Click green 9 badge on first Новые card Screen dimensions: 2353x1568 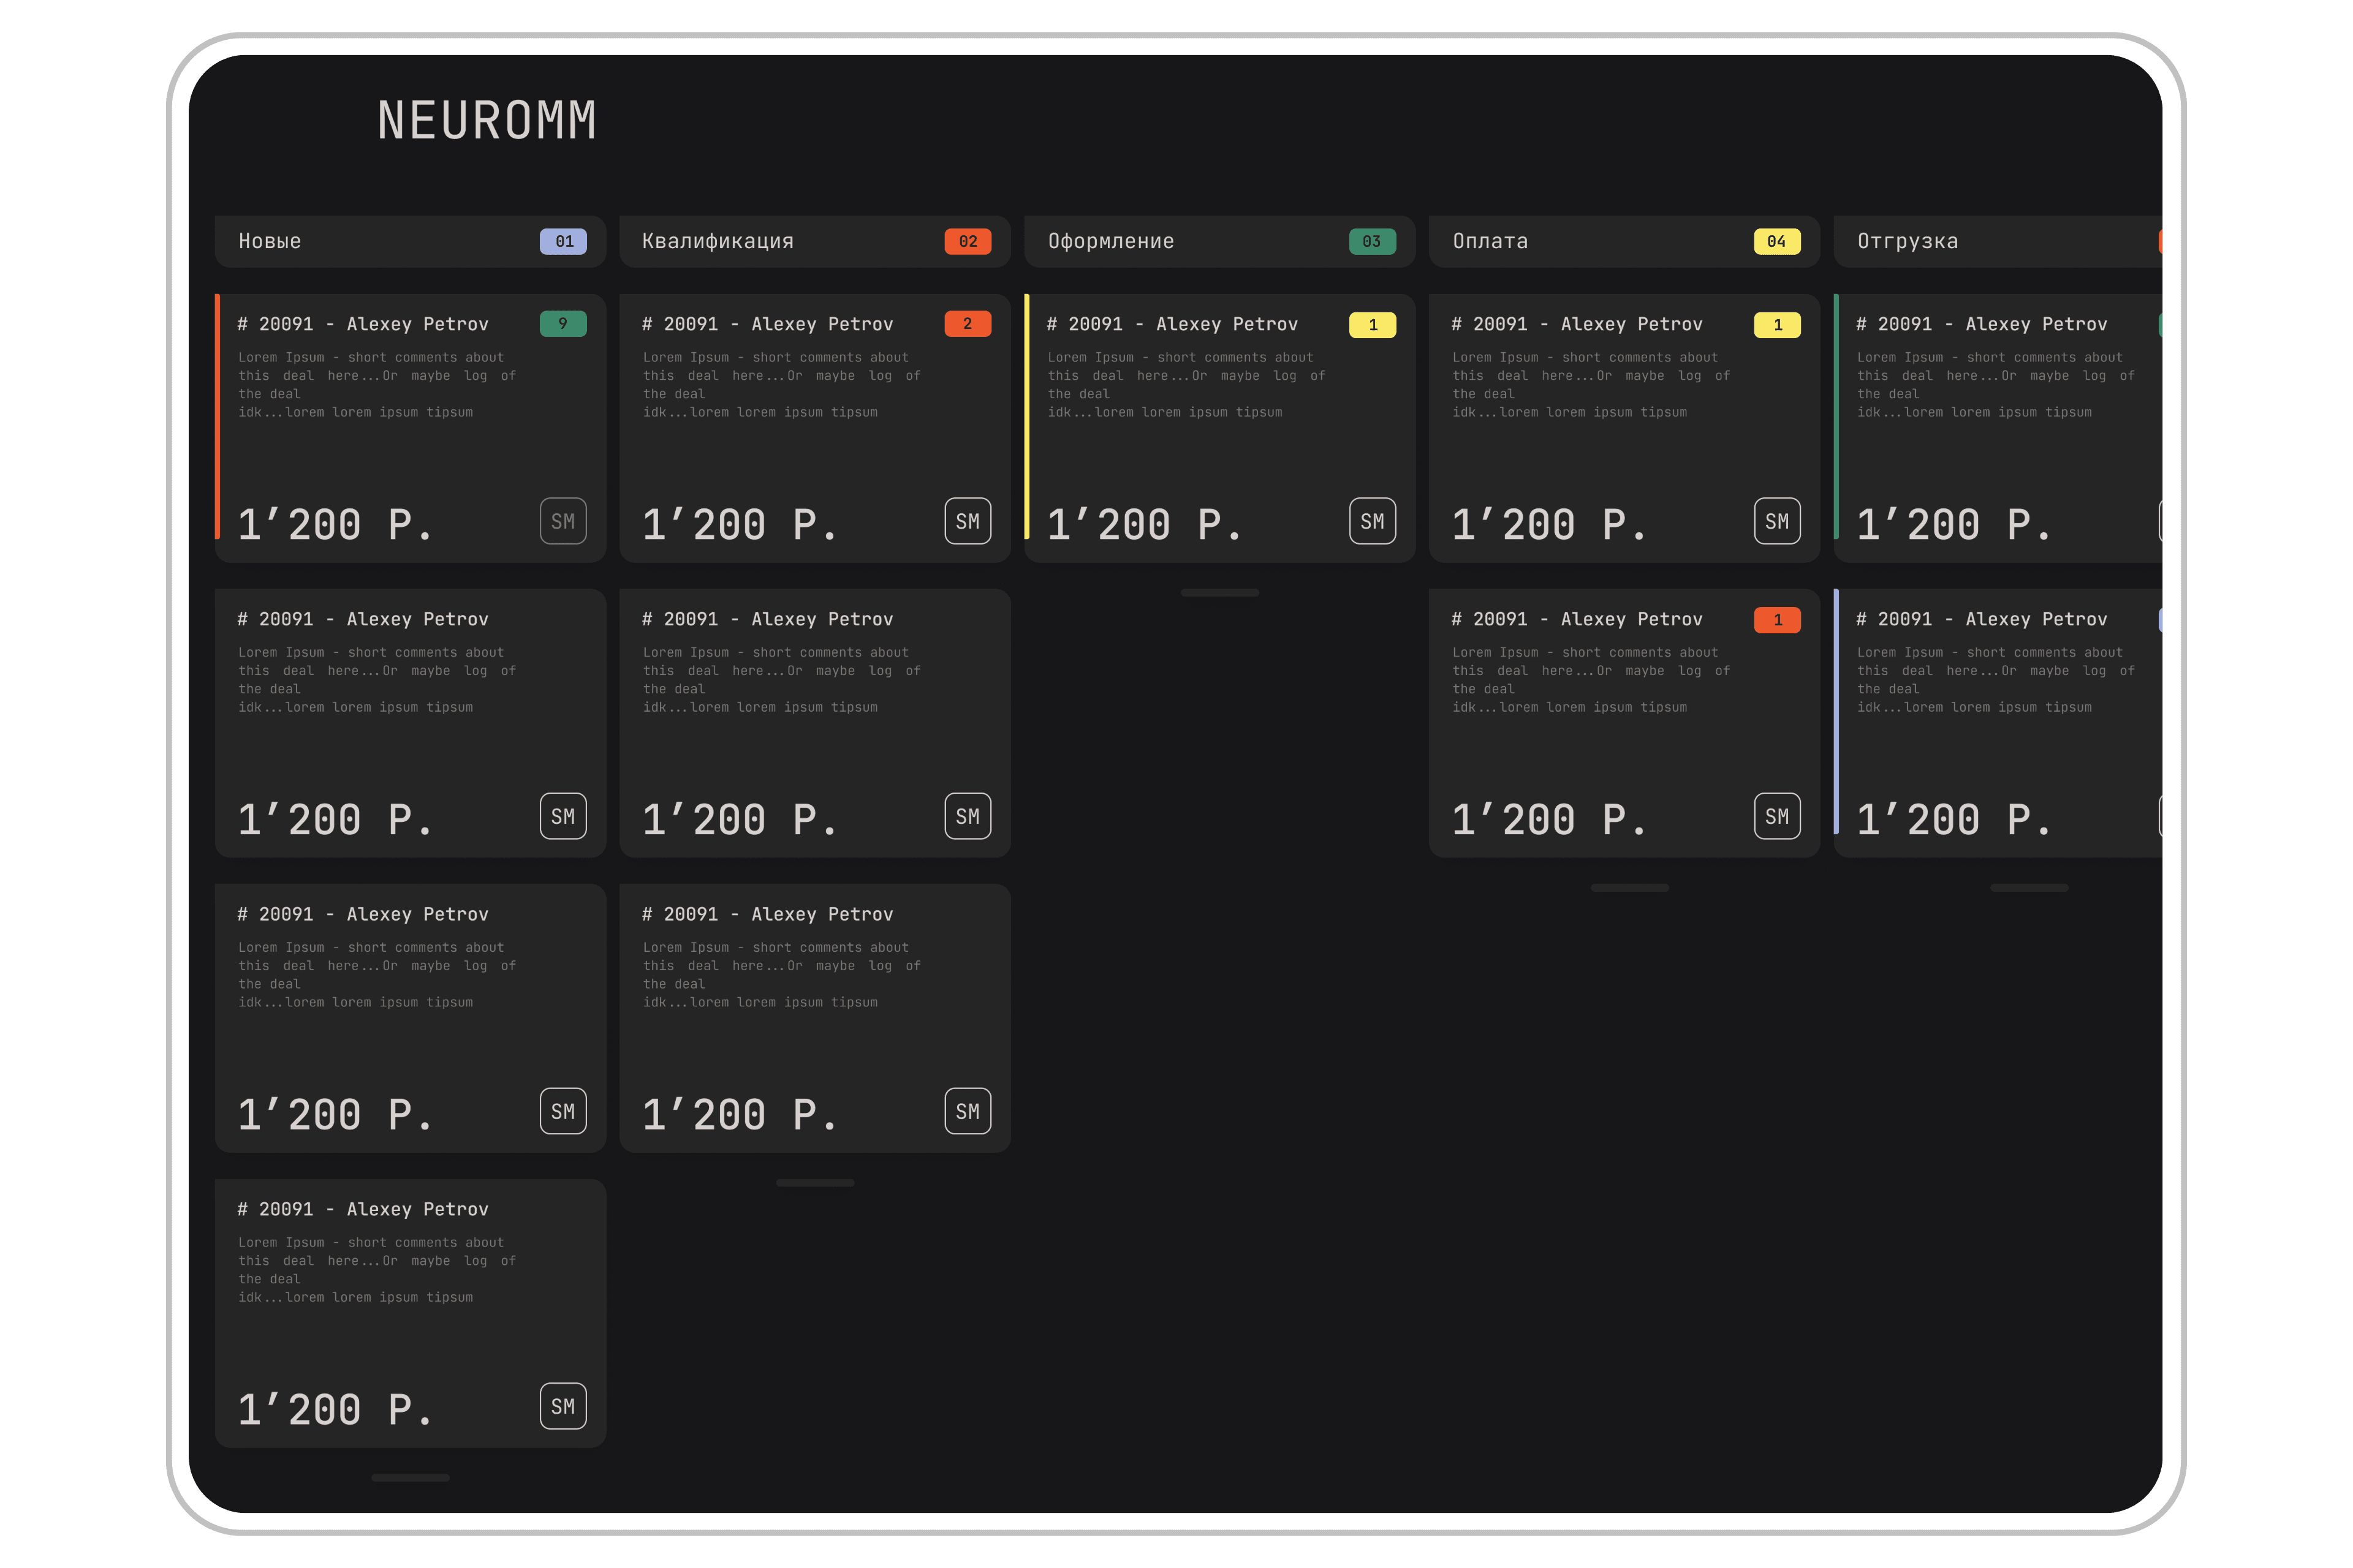[563, 324]
